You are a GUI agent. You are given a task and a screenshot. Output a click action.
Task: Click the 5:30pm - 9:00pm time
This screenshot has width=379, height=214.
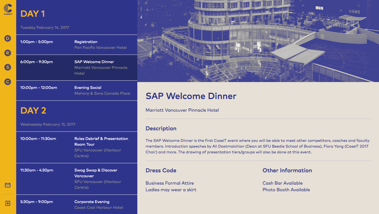pos(37,202)
